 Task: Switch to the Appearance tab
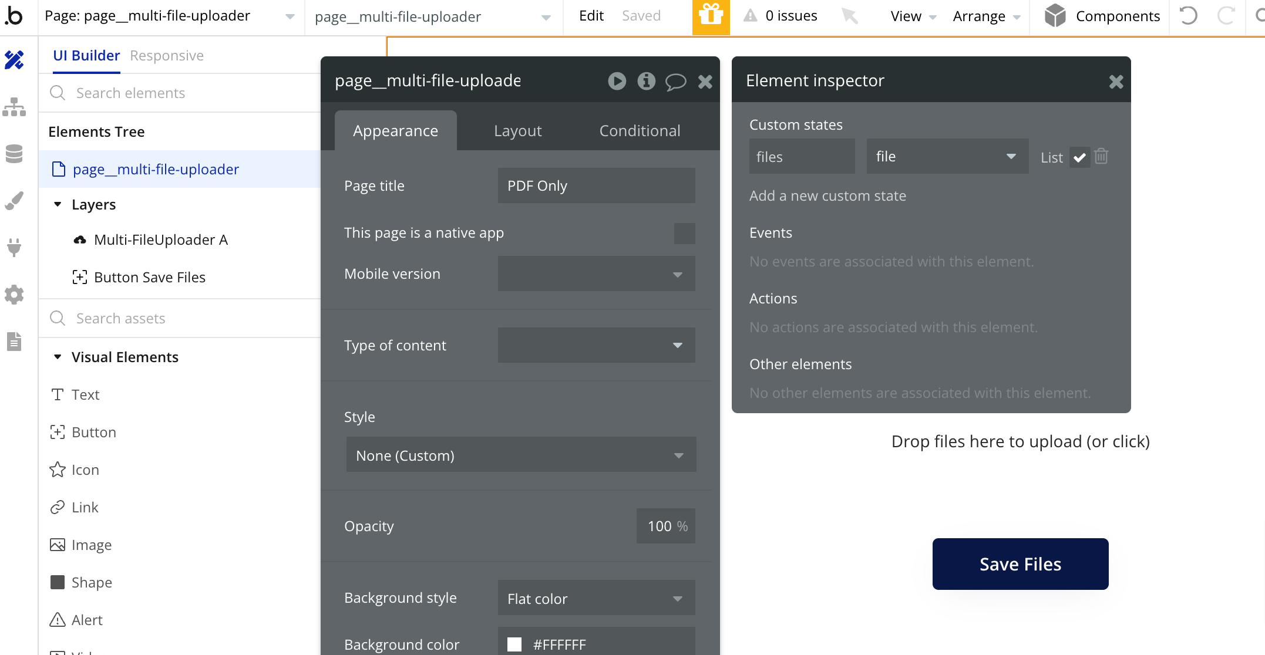coord(395,130)
